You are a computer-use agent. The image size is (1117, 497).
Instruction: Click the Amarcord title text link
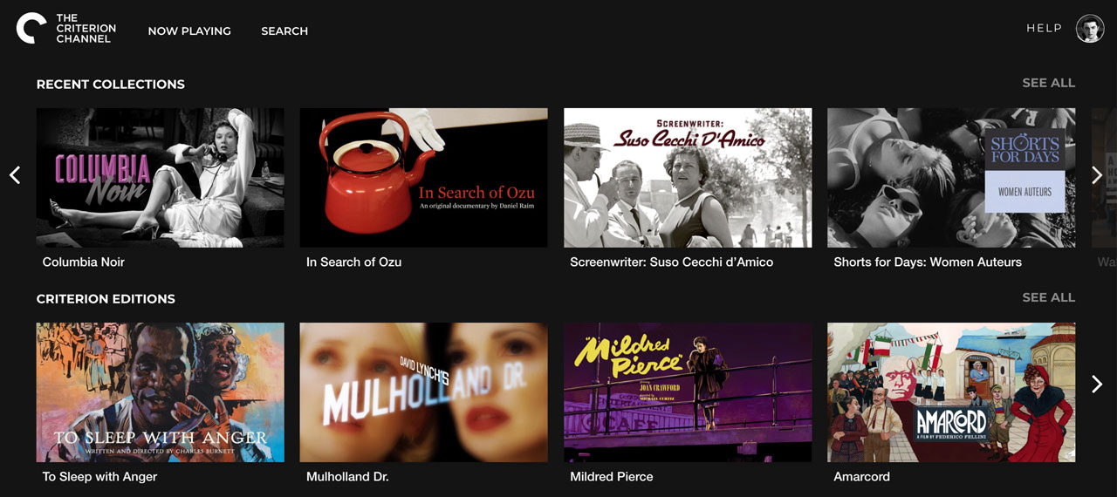861,477
